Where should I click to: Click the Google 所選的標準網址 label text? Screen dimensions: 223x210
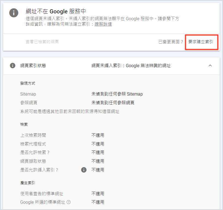click(43, 202)
